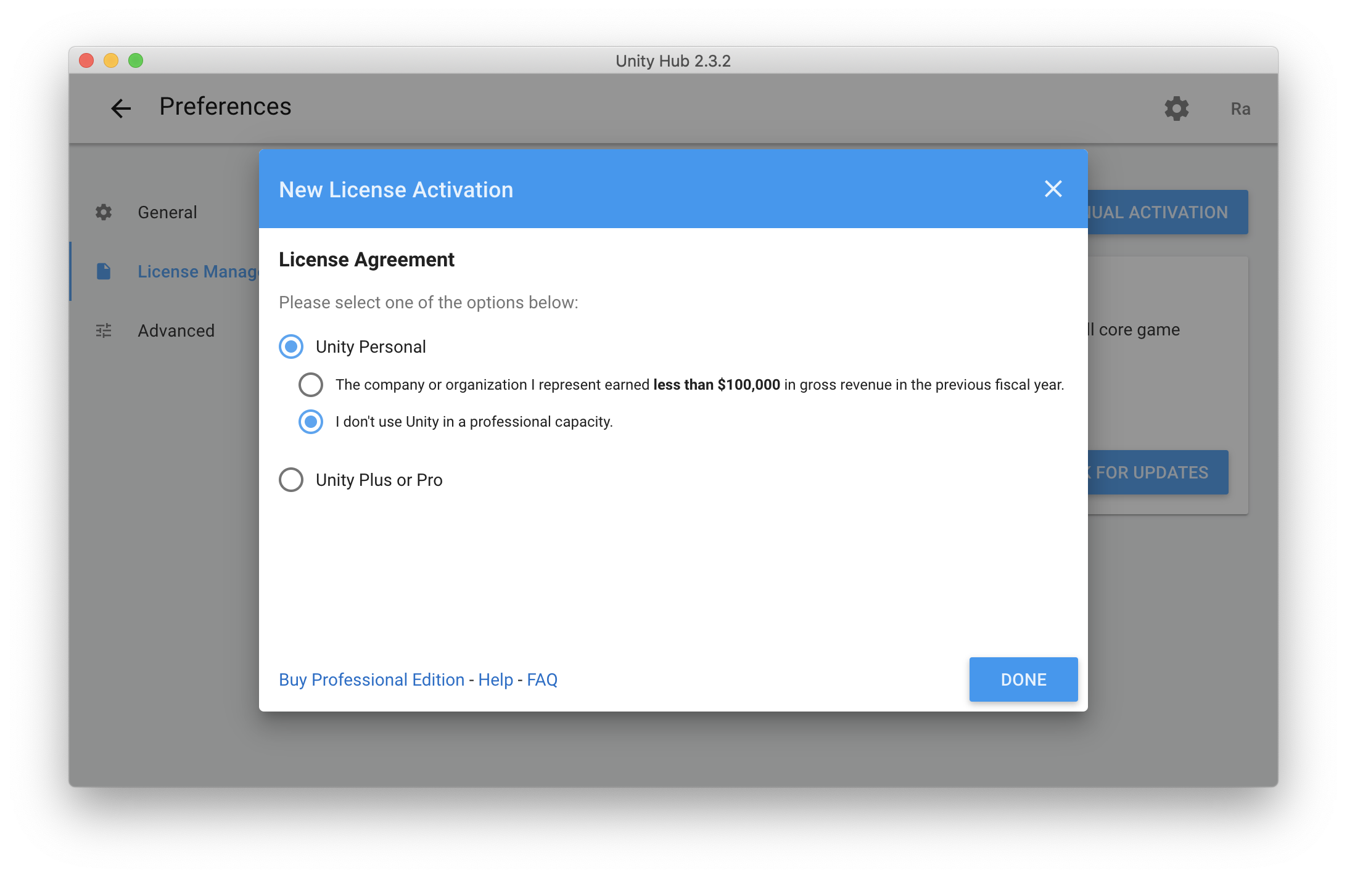This screenshot has width=1347, height=878.
Task: Close the New License Activation dialog
Action: 1053,189
